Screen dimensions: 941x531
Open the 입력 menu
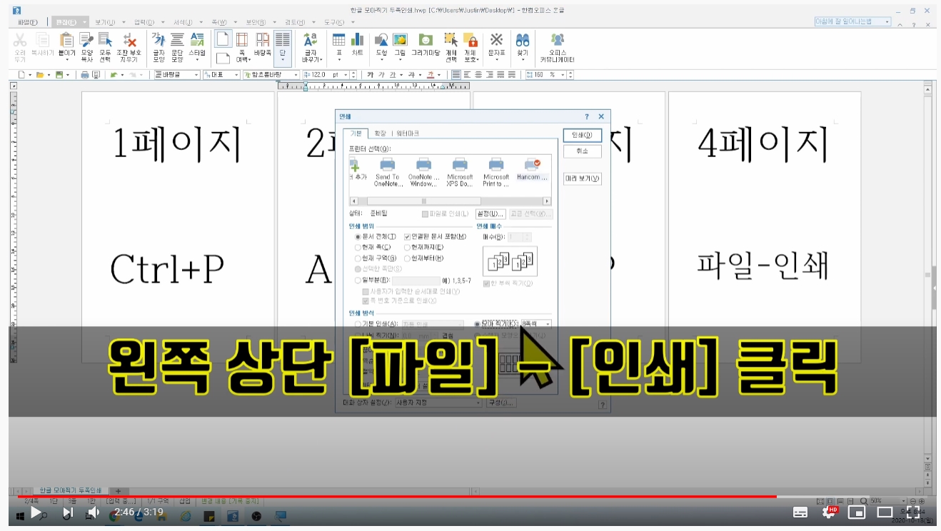[x=144, y=22]
